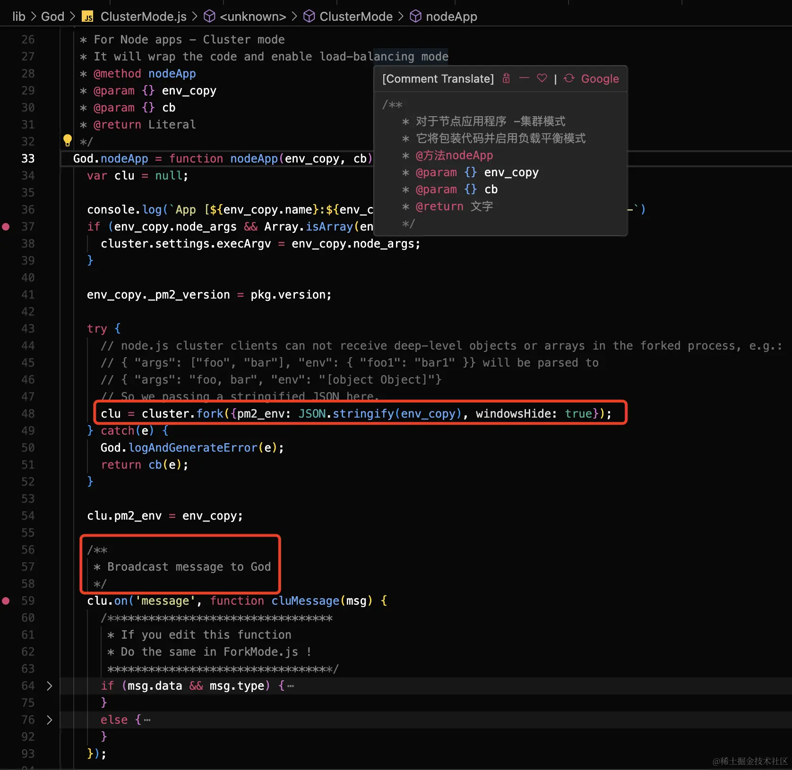Click '@return 文字' in translation popup
Image resolution: width=792 pixels, height=770 pixels.
454,206
